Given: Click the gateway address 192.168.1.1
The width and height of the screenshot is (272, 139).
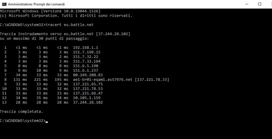Looking at the screenshot, I should pyautogui.click(x=86, y=48).
